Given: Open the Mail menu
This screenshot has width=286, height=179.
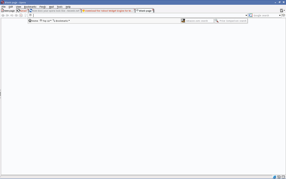Looking at the screenshot, I should (51, 7).
